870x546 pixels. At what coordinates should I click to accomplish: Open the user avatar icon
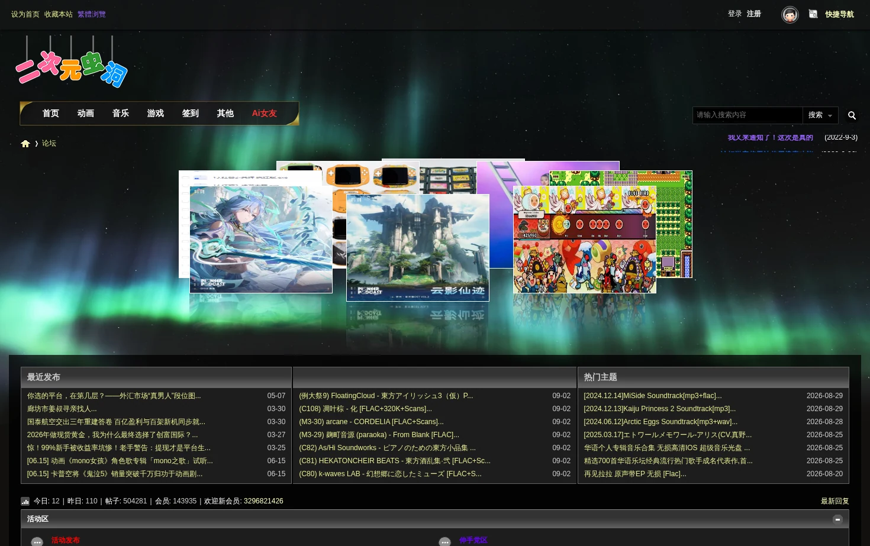point(790,14)
